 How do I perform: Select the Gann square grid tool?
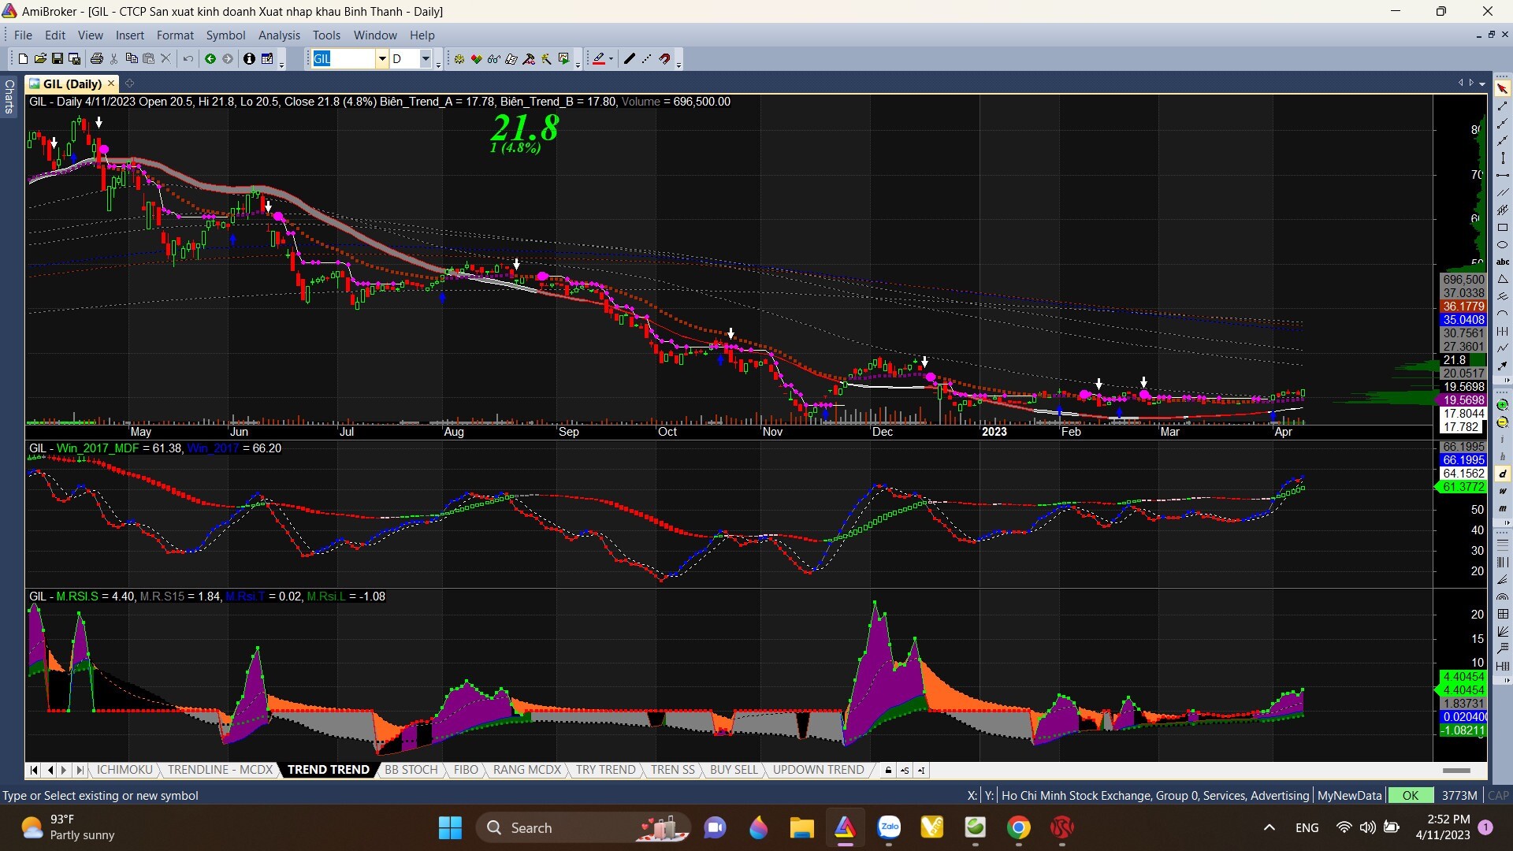pyautogui.click(x=1503, y=614)
